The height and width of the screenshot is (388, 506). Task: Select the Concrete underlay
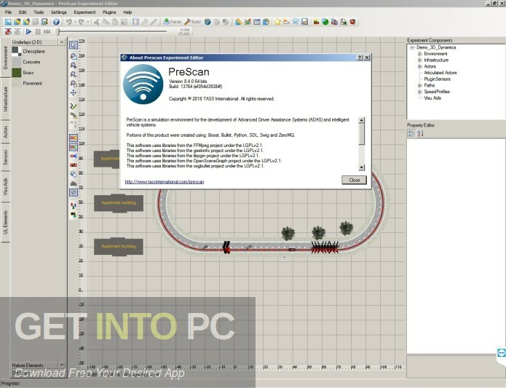click(x=26, y=62)
